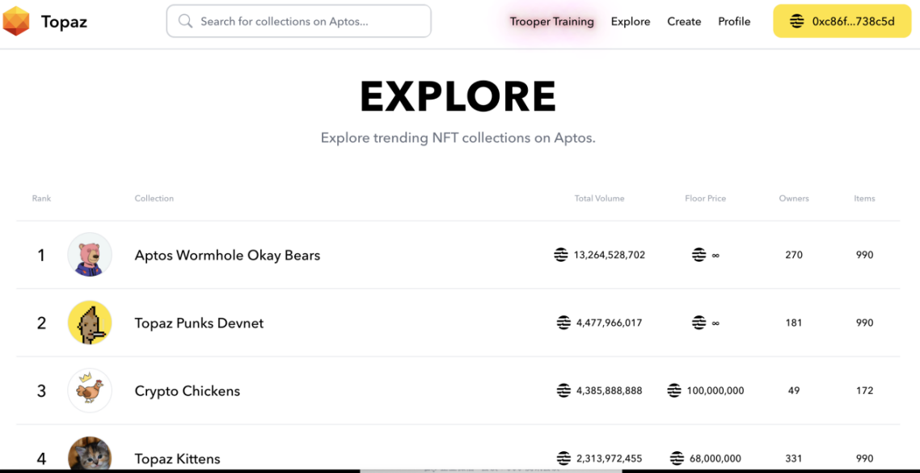Click the Items column header

pos(864,198)
